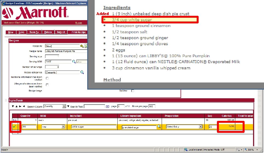Follow the Home link in header

pos(79,23)
